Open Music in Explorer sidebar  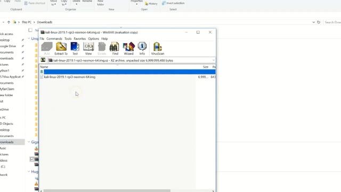pyautogui.click(x=3, y=148)
